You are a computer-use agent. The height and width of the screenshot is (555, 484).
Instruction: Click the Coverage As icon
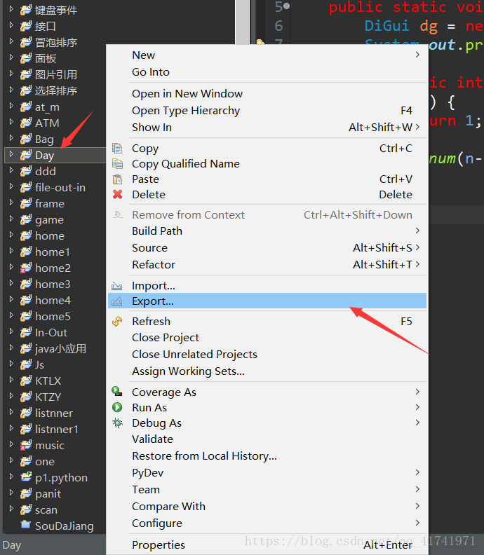point(117,392)
